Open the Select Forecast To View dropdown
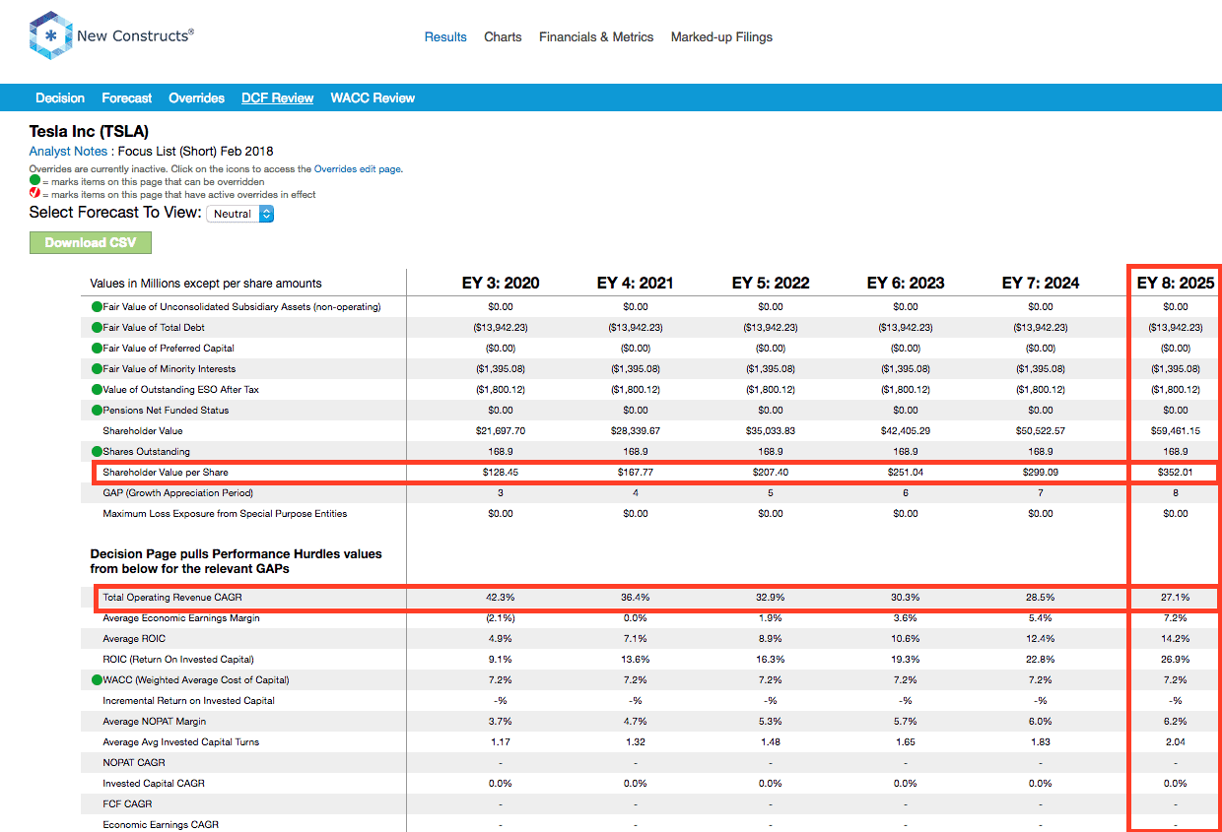1222x832 pixels. (239, 214)
